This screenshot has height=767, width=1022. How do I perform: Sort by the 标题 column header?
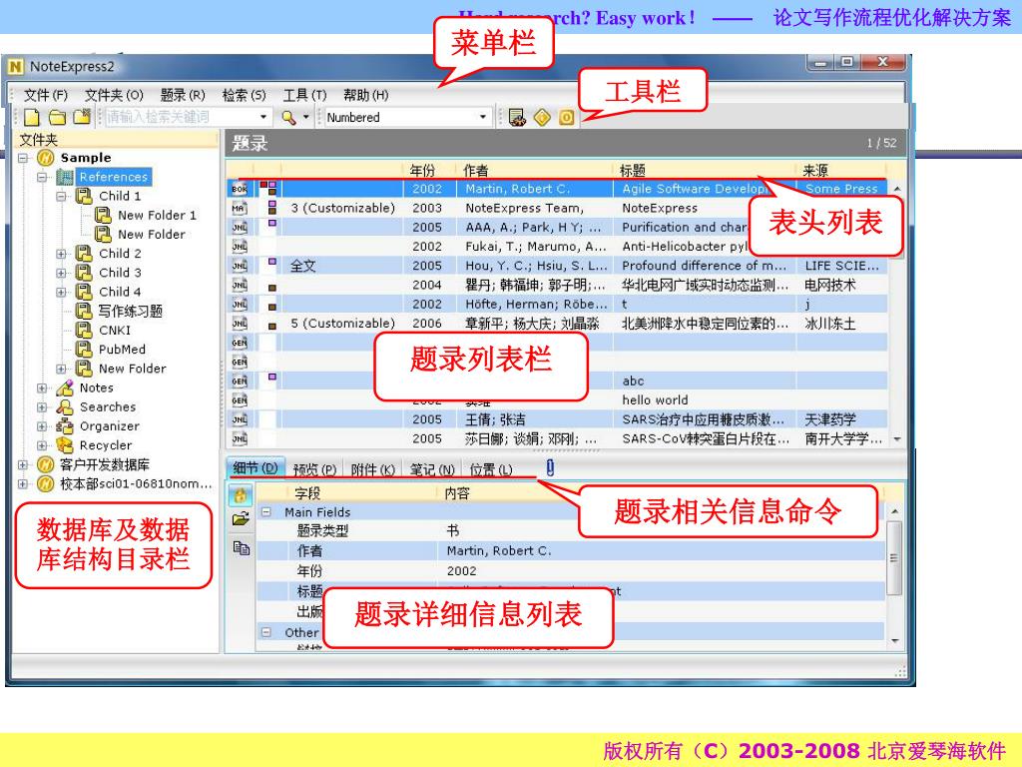pos(704,170)
